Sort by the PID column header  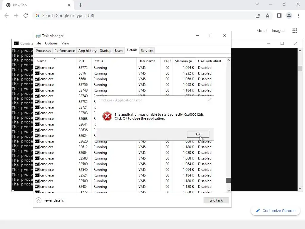coord(84,61)
